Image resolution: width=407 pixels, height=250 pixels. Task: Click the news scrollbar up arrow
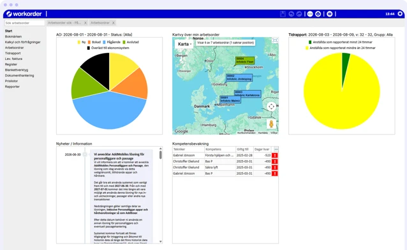click(x=160, y=149)
